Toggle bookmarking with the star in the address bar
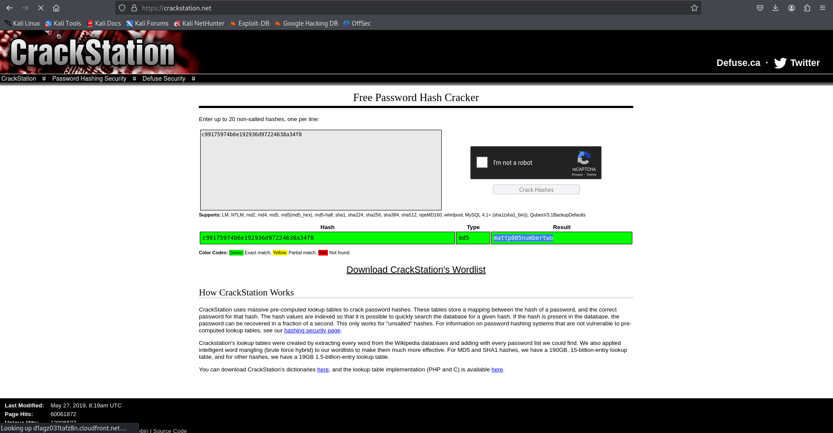This screenshot has height=433, width=833. [694, 8]
